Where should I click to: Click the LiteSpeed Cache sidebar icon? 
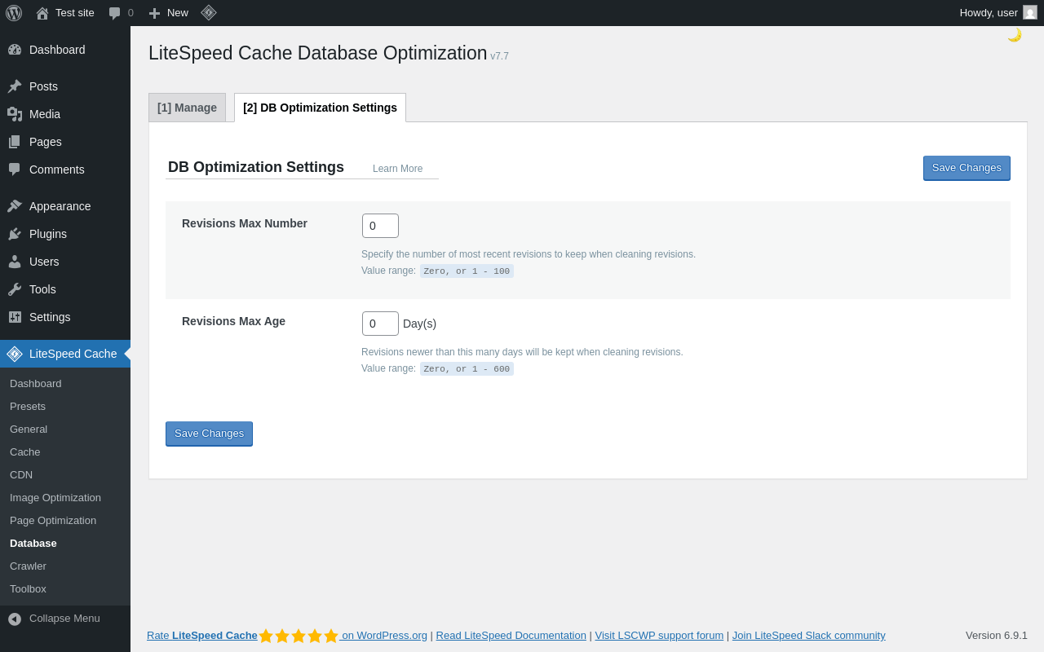15,354
